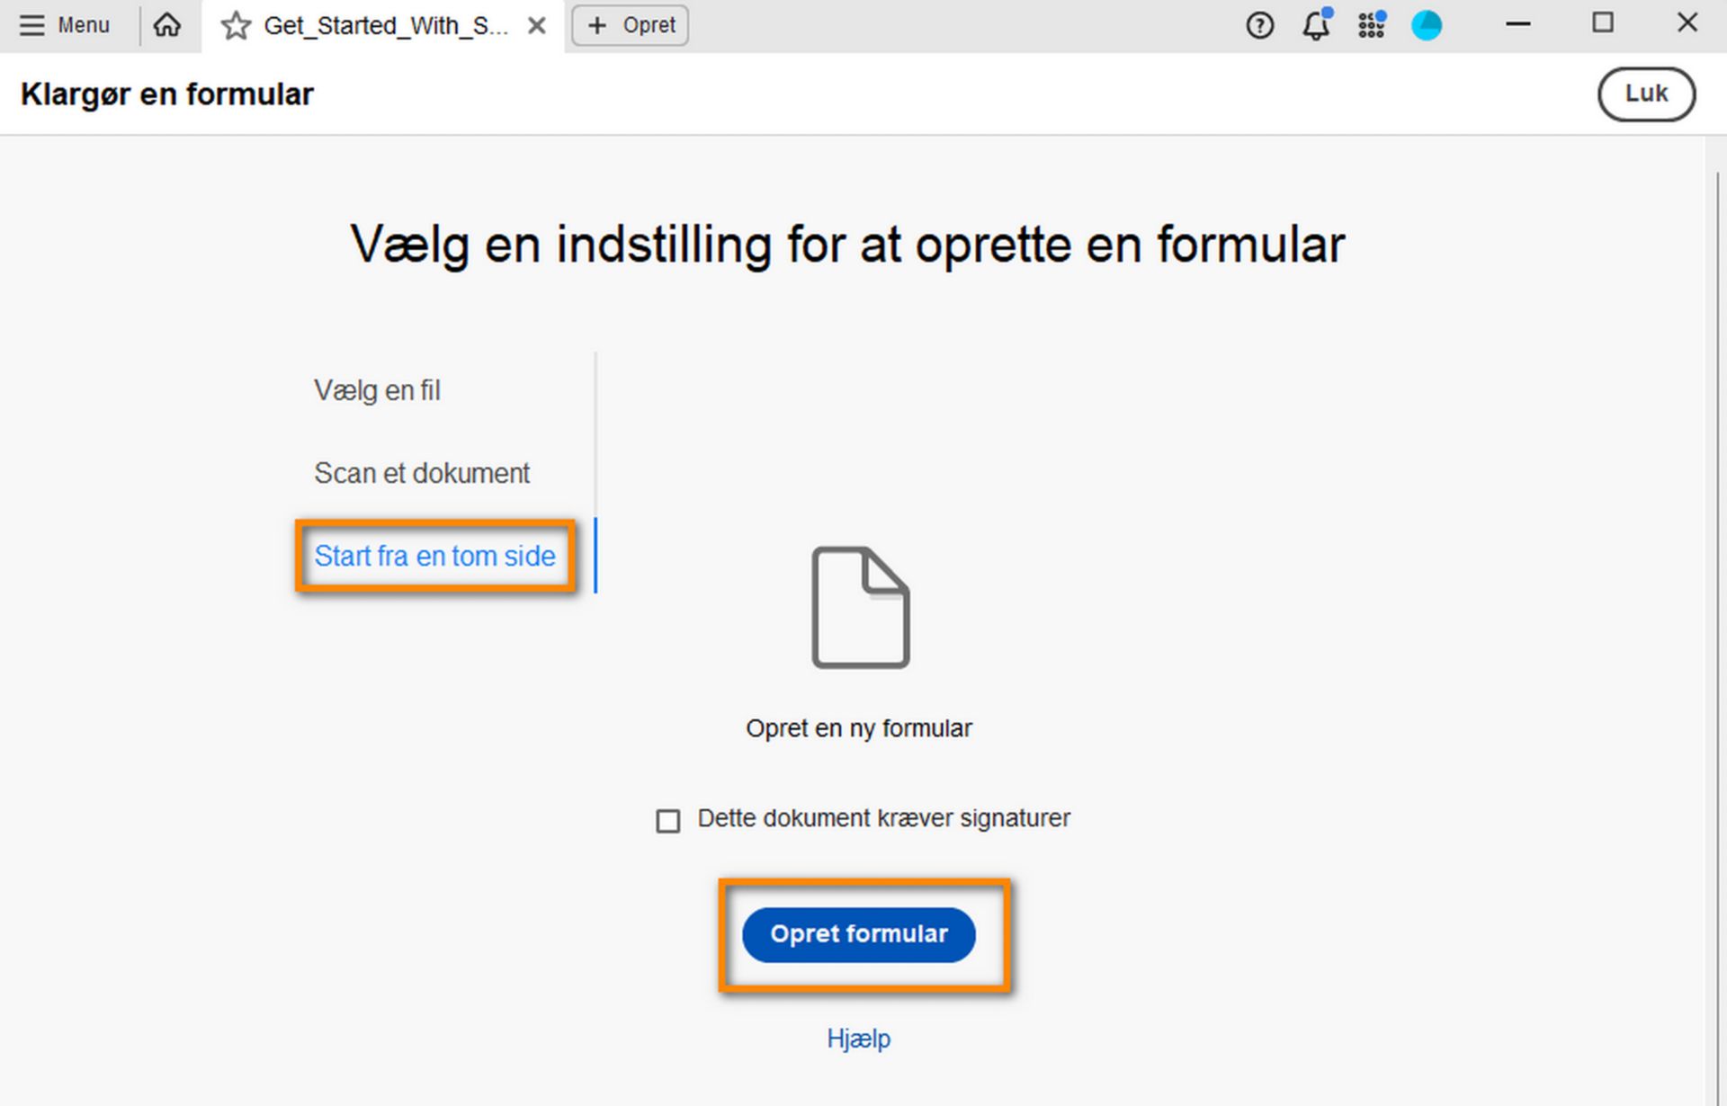Click the Luk button
Viewport: 1727px width, 1106px height.
tap(1646, 93)
